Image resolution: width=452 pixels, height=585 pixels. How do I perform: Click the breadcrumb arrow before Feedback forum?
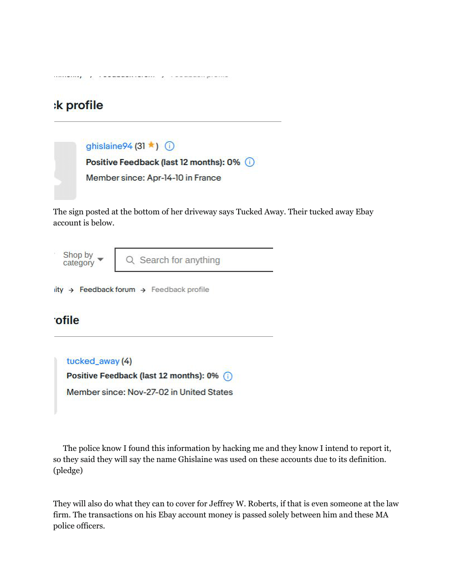pyautogui.click(x=71, y=290)
